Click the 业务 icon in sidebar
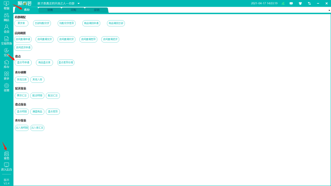331x186 pixels. [6, 154]
